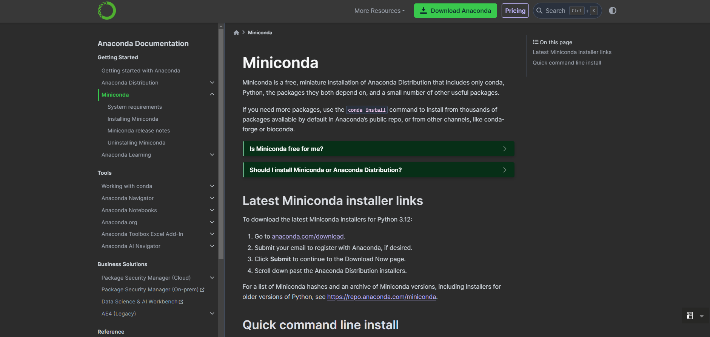Click the Search field
The width and height of the screenshot is (710, 337).
567,11
